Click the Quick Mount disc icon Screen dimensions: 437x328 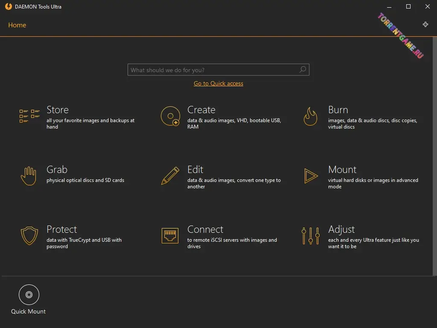pos(29,295)
